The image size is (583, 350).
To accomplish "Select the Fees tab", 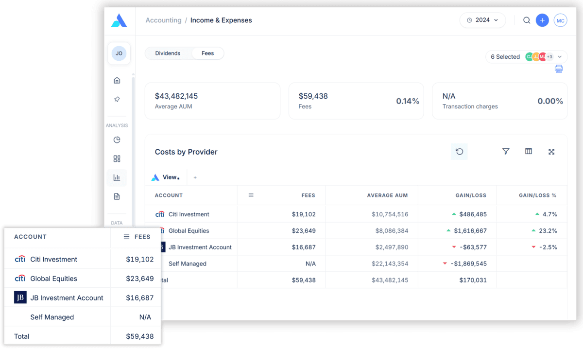I will coord(208,53).
